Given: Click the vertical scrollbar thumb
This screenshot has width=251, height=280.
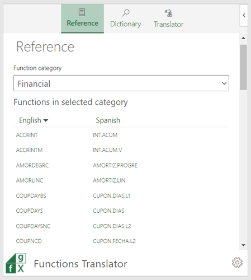Looking at the screenshot, I should click(x=243, y=67).
